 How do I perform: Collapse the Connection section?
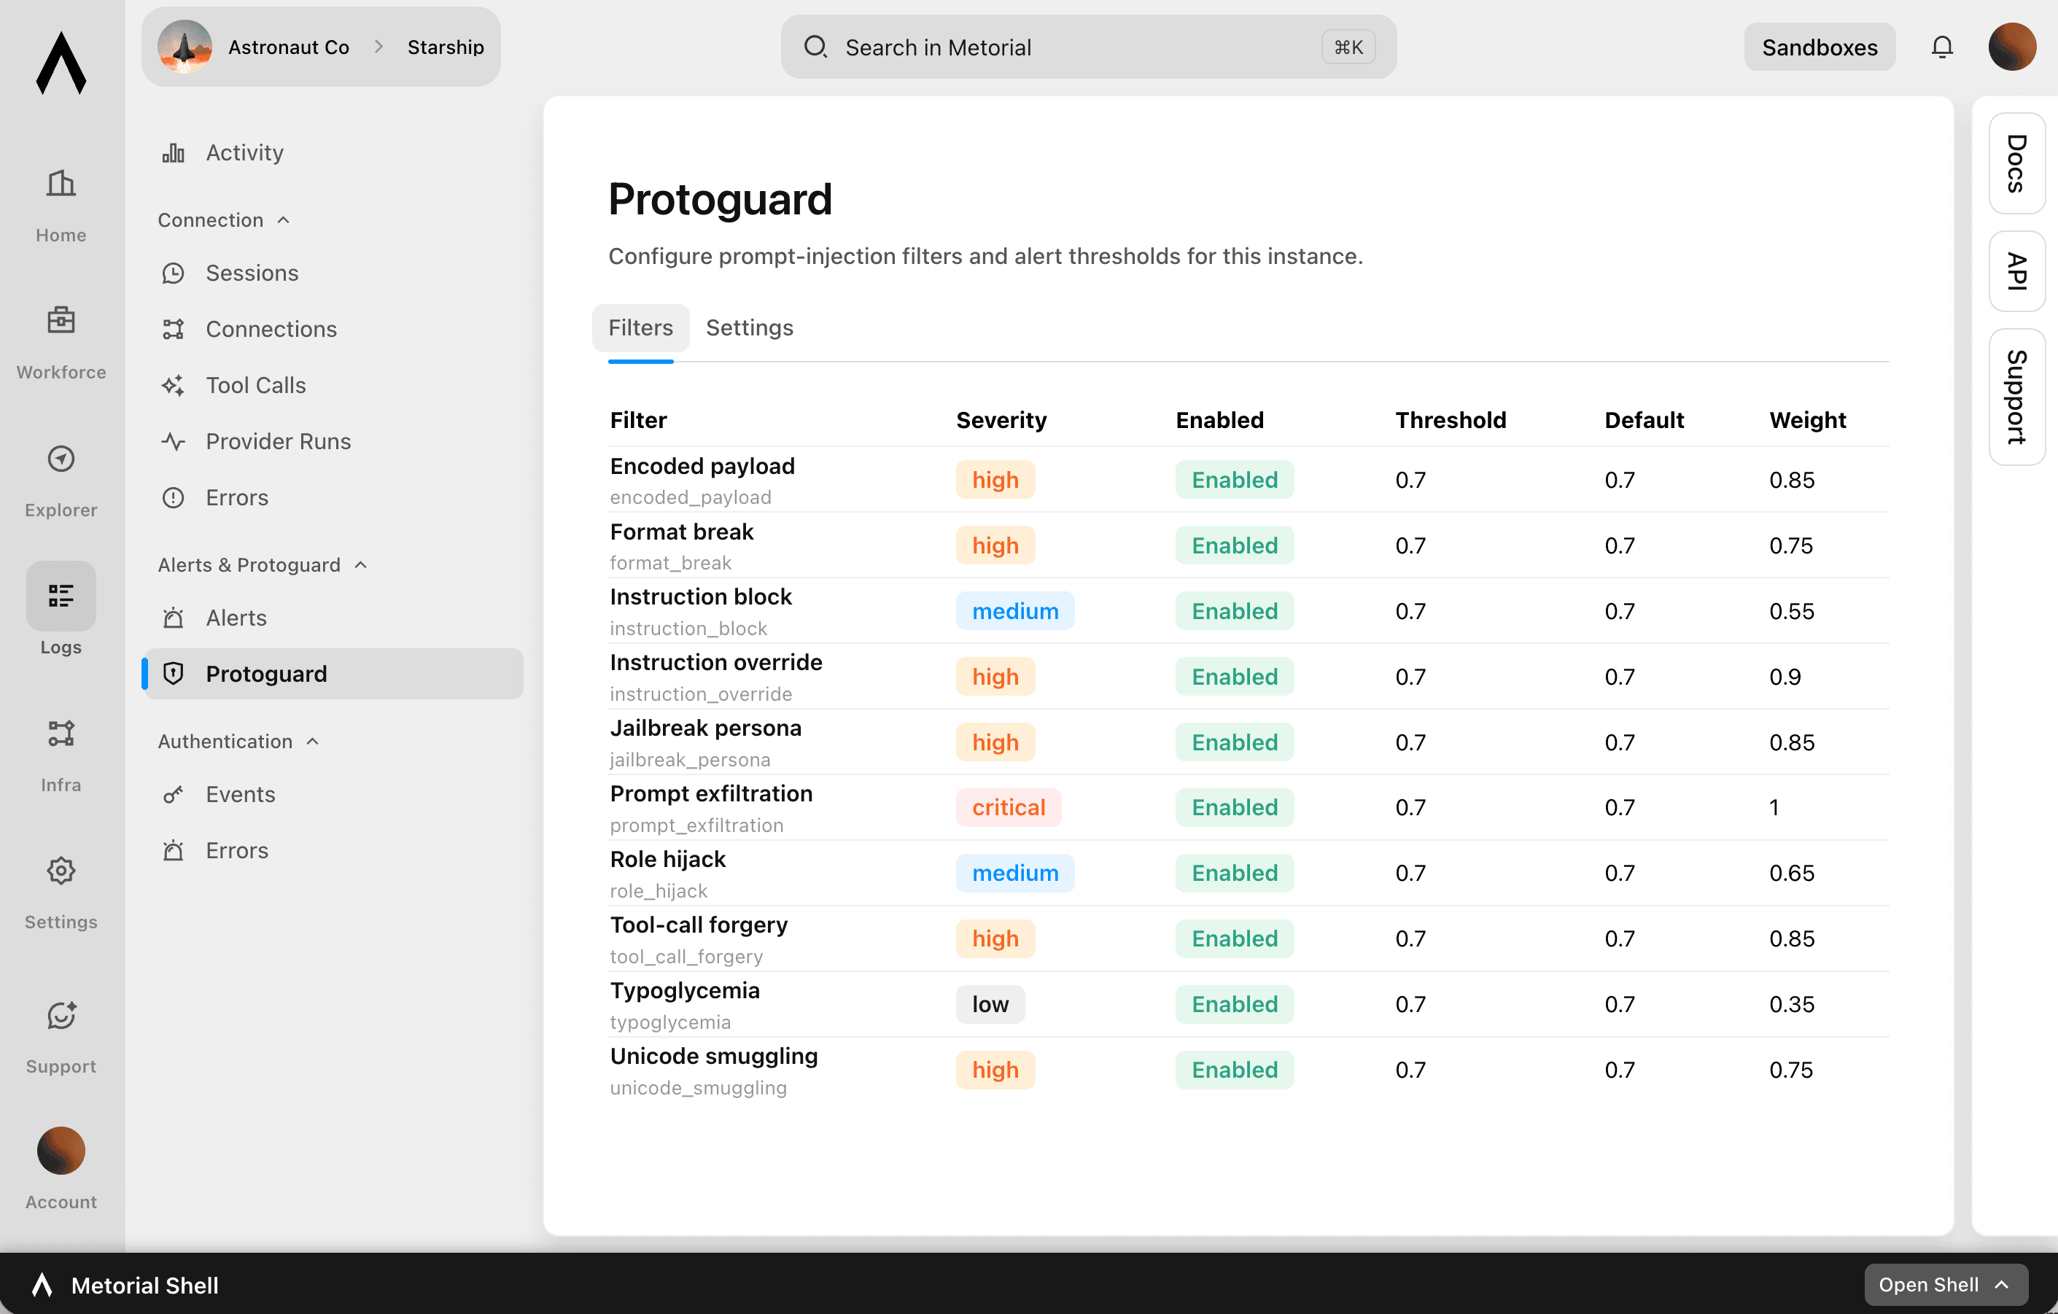click(x=224, y=220)
